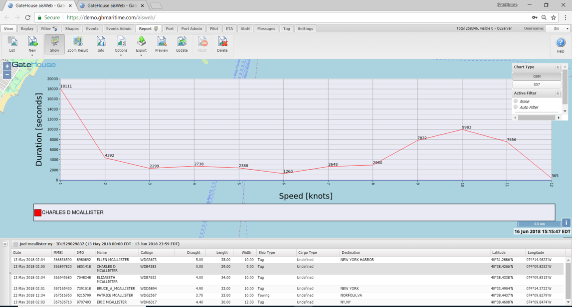
Task: Click the Update report icon
Action: point(182,44)
